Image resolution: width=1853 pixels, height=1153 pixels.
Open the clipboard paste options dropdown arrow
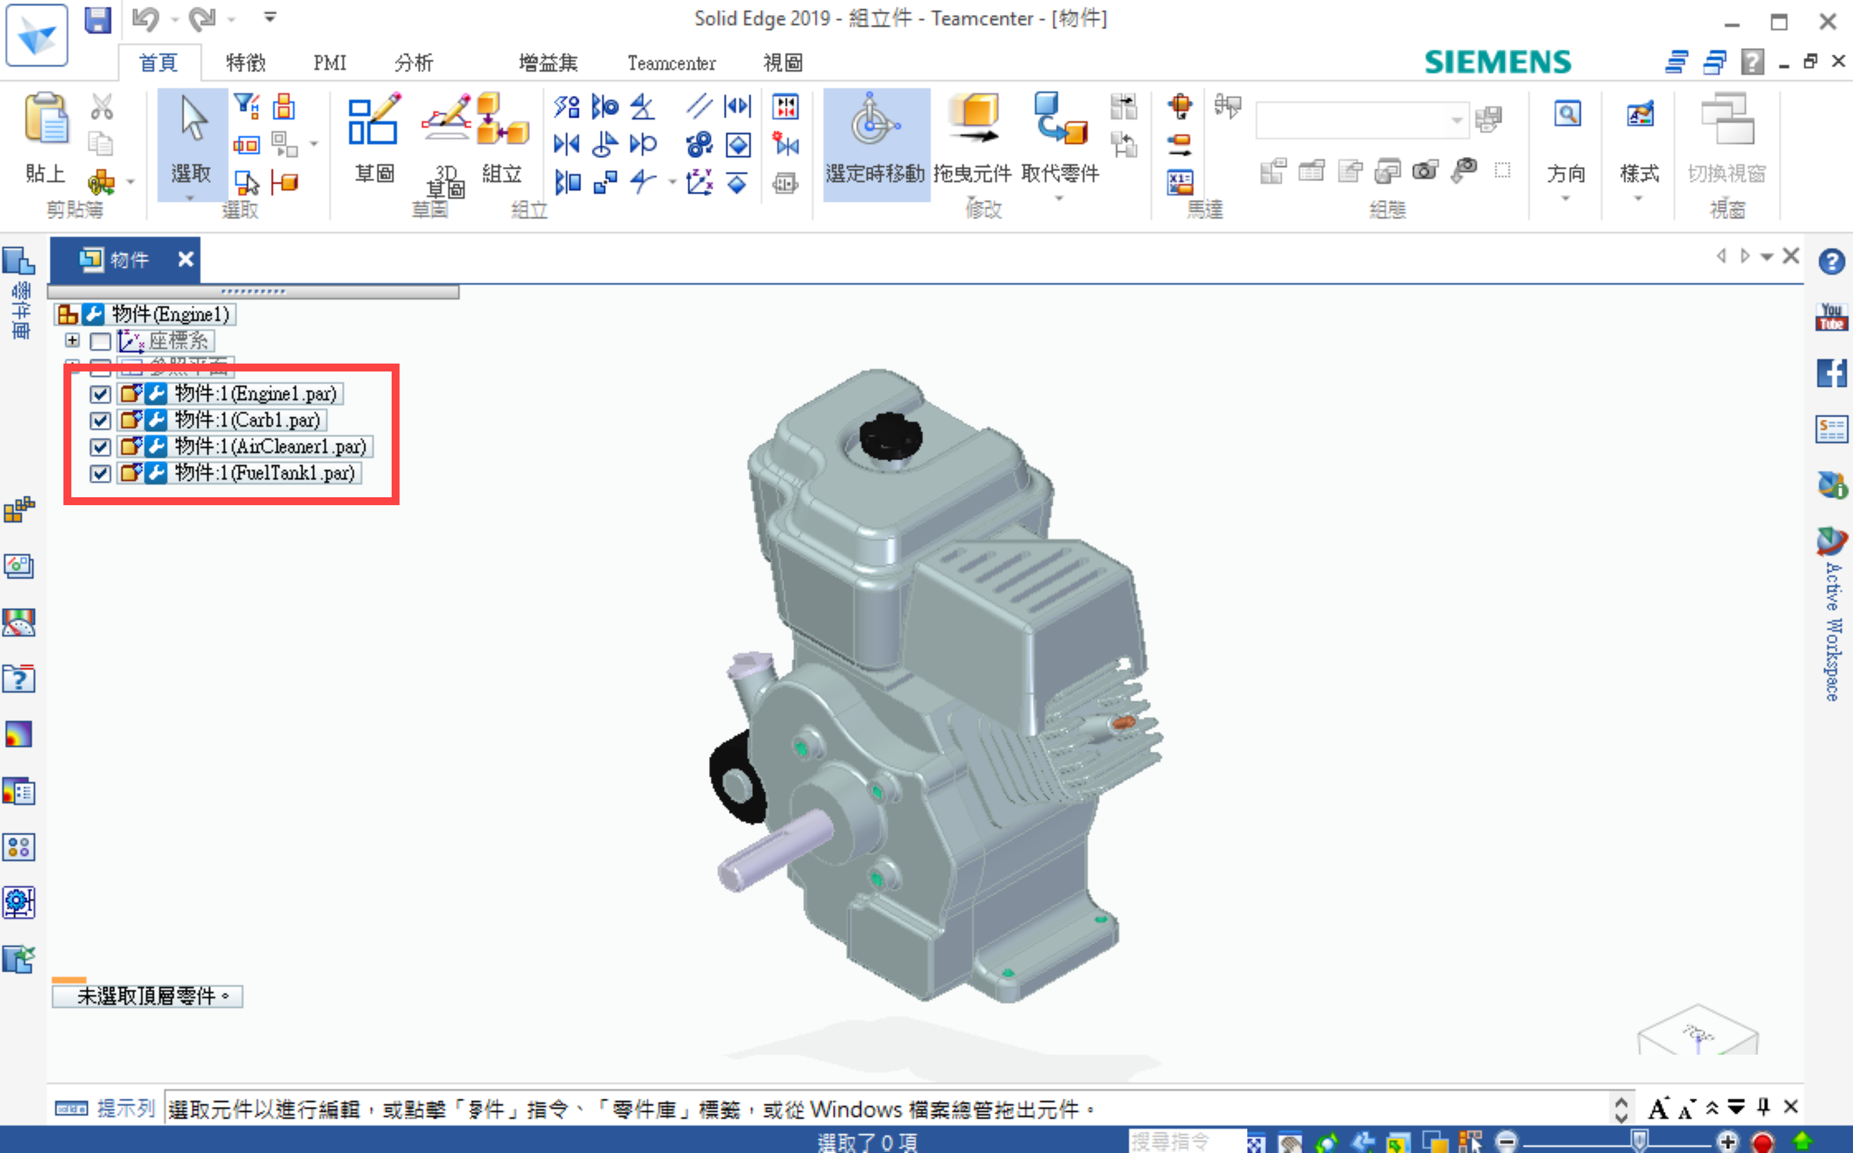click(x=131, y=181)
